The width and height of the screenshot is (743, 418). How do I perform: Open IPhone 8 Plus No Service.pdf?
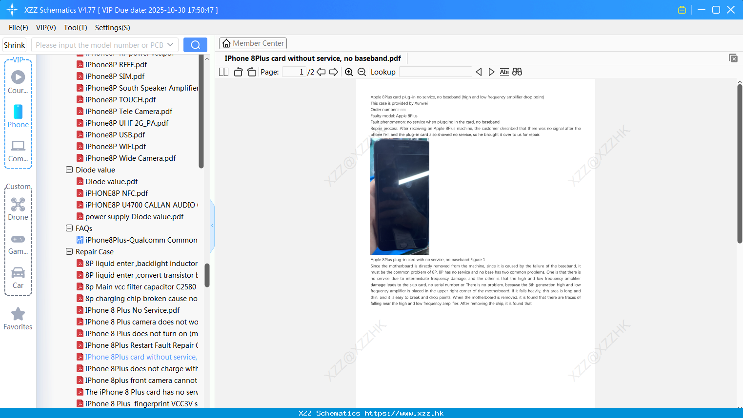[x=132, y=310]
